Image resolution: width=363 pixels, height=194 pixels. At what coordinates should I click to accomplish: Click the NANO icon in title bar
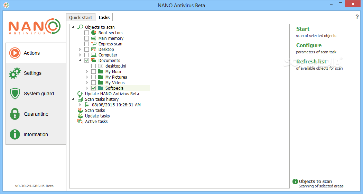(x=6, y=5)
